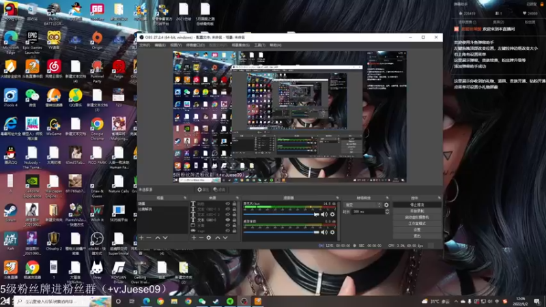Move the selected scene up in the scenes list
546x307 pixels.
click(x=158, y=237)
